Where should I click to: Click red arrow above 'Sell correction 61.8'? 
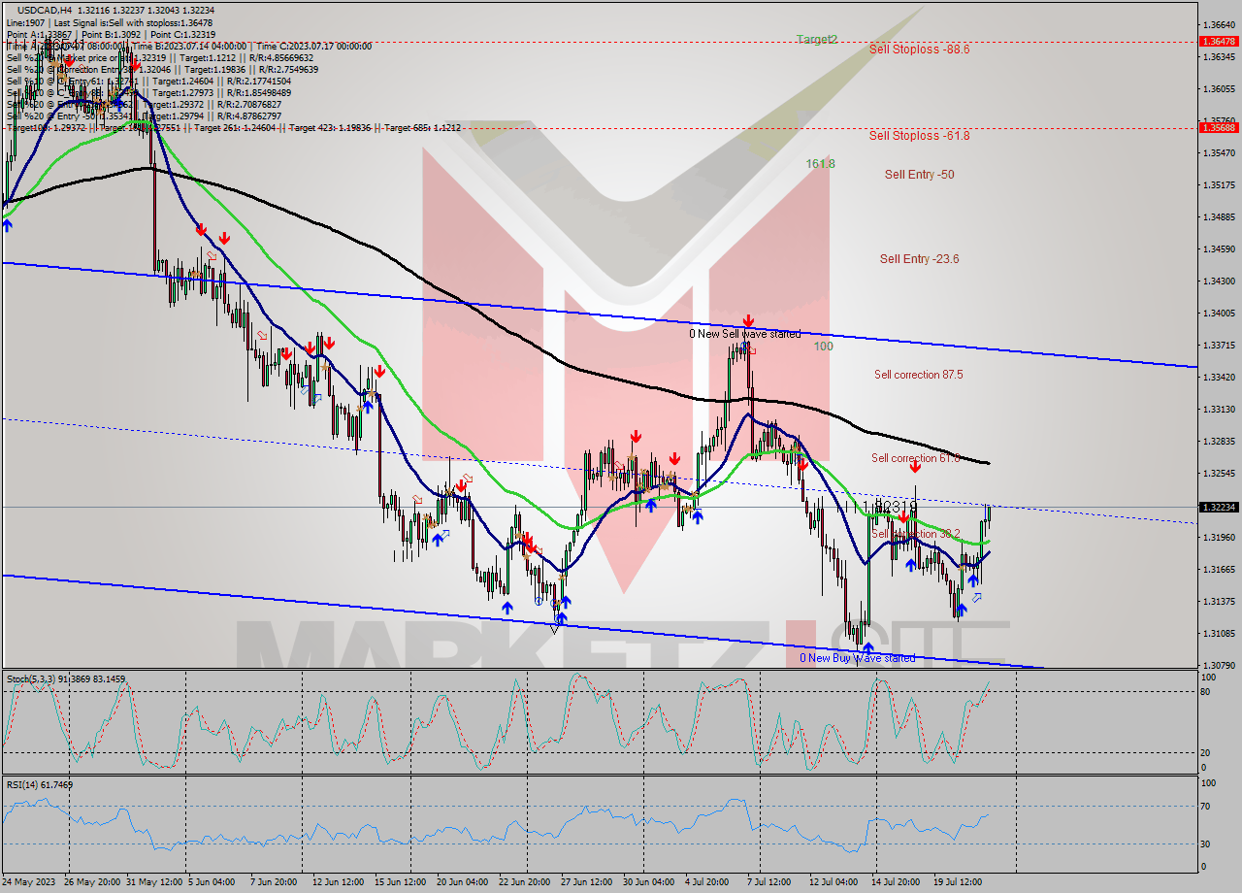915,467
